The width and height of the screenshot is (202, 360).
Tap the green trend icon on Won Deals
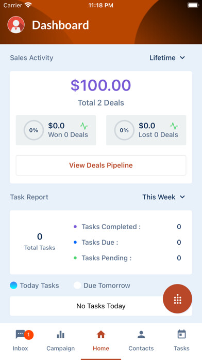point(83,126)
